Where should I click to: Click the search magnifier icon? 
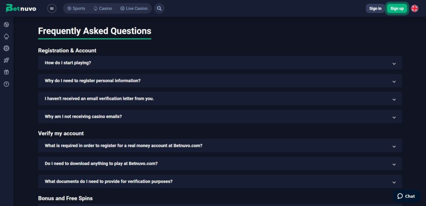click(159, 8)
